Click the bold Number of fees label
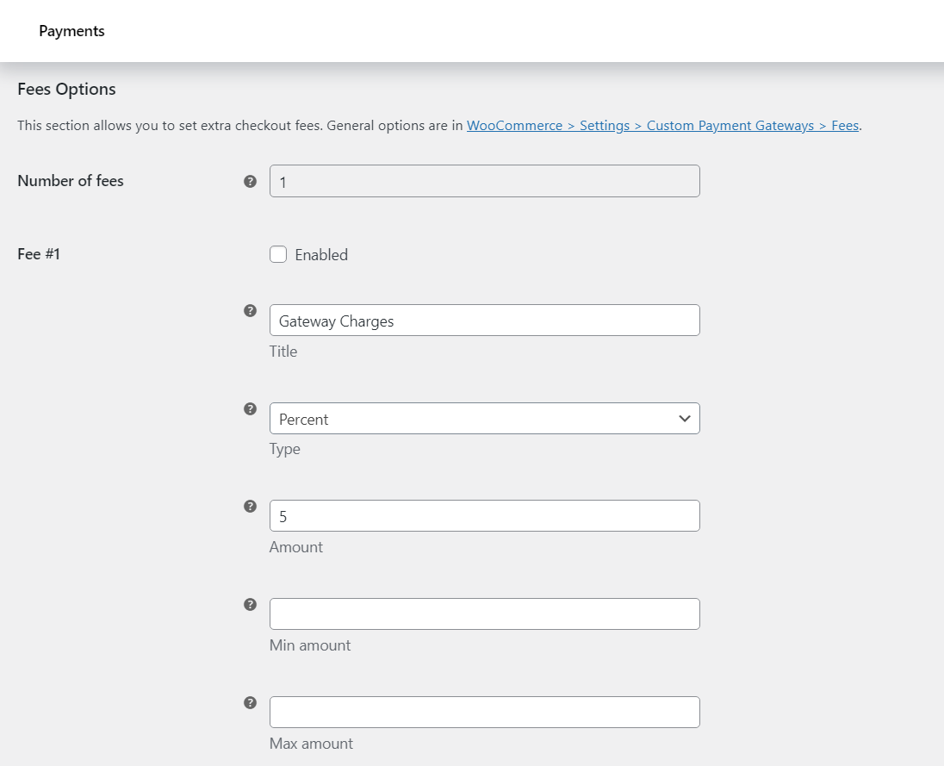 click(x=71, y=181)
